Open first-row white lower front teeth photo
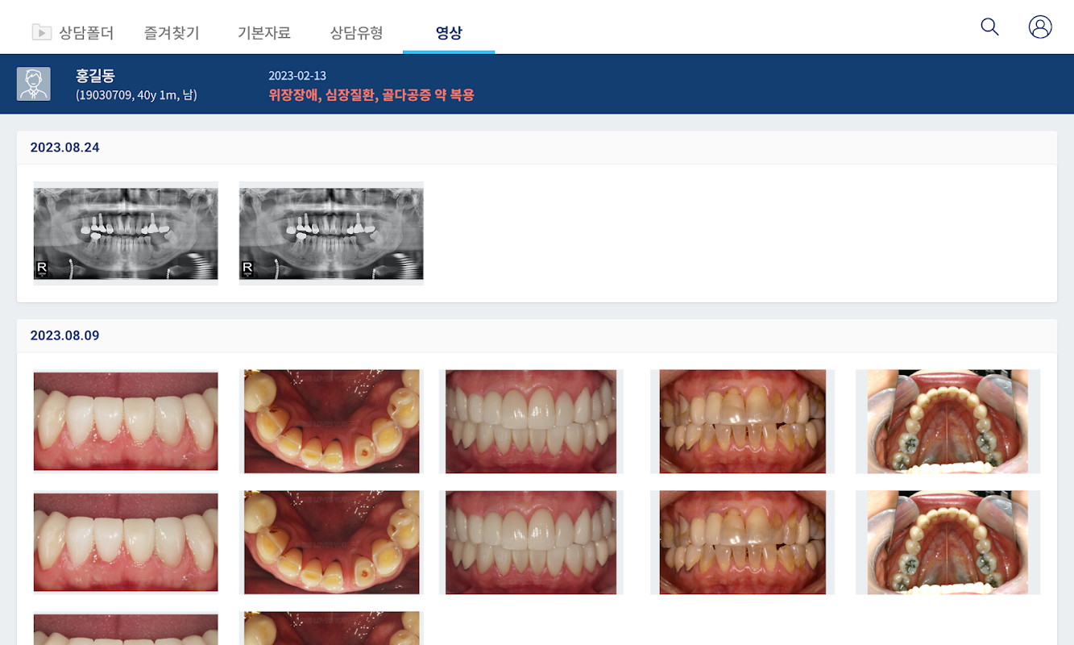 pos(126,421)
